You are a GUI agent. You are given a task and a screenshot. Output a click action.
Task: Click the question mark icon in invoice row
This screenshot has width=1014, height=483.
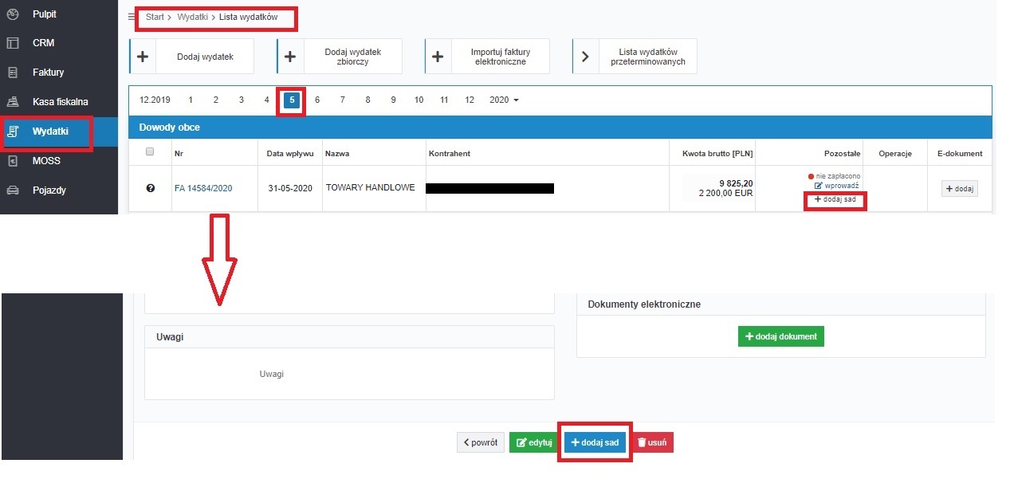(x=150, y=188)
